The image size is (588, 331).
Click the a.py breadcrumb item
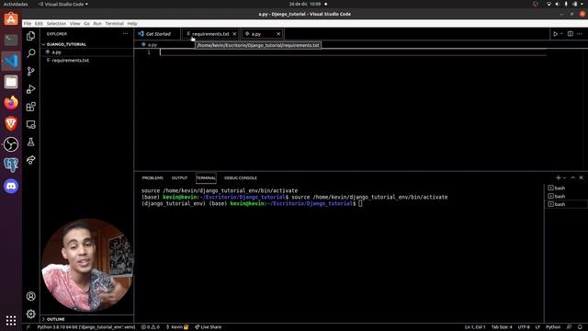click(150, 45)
